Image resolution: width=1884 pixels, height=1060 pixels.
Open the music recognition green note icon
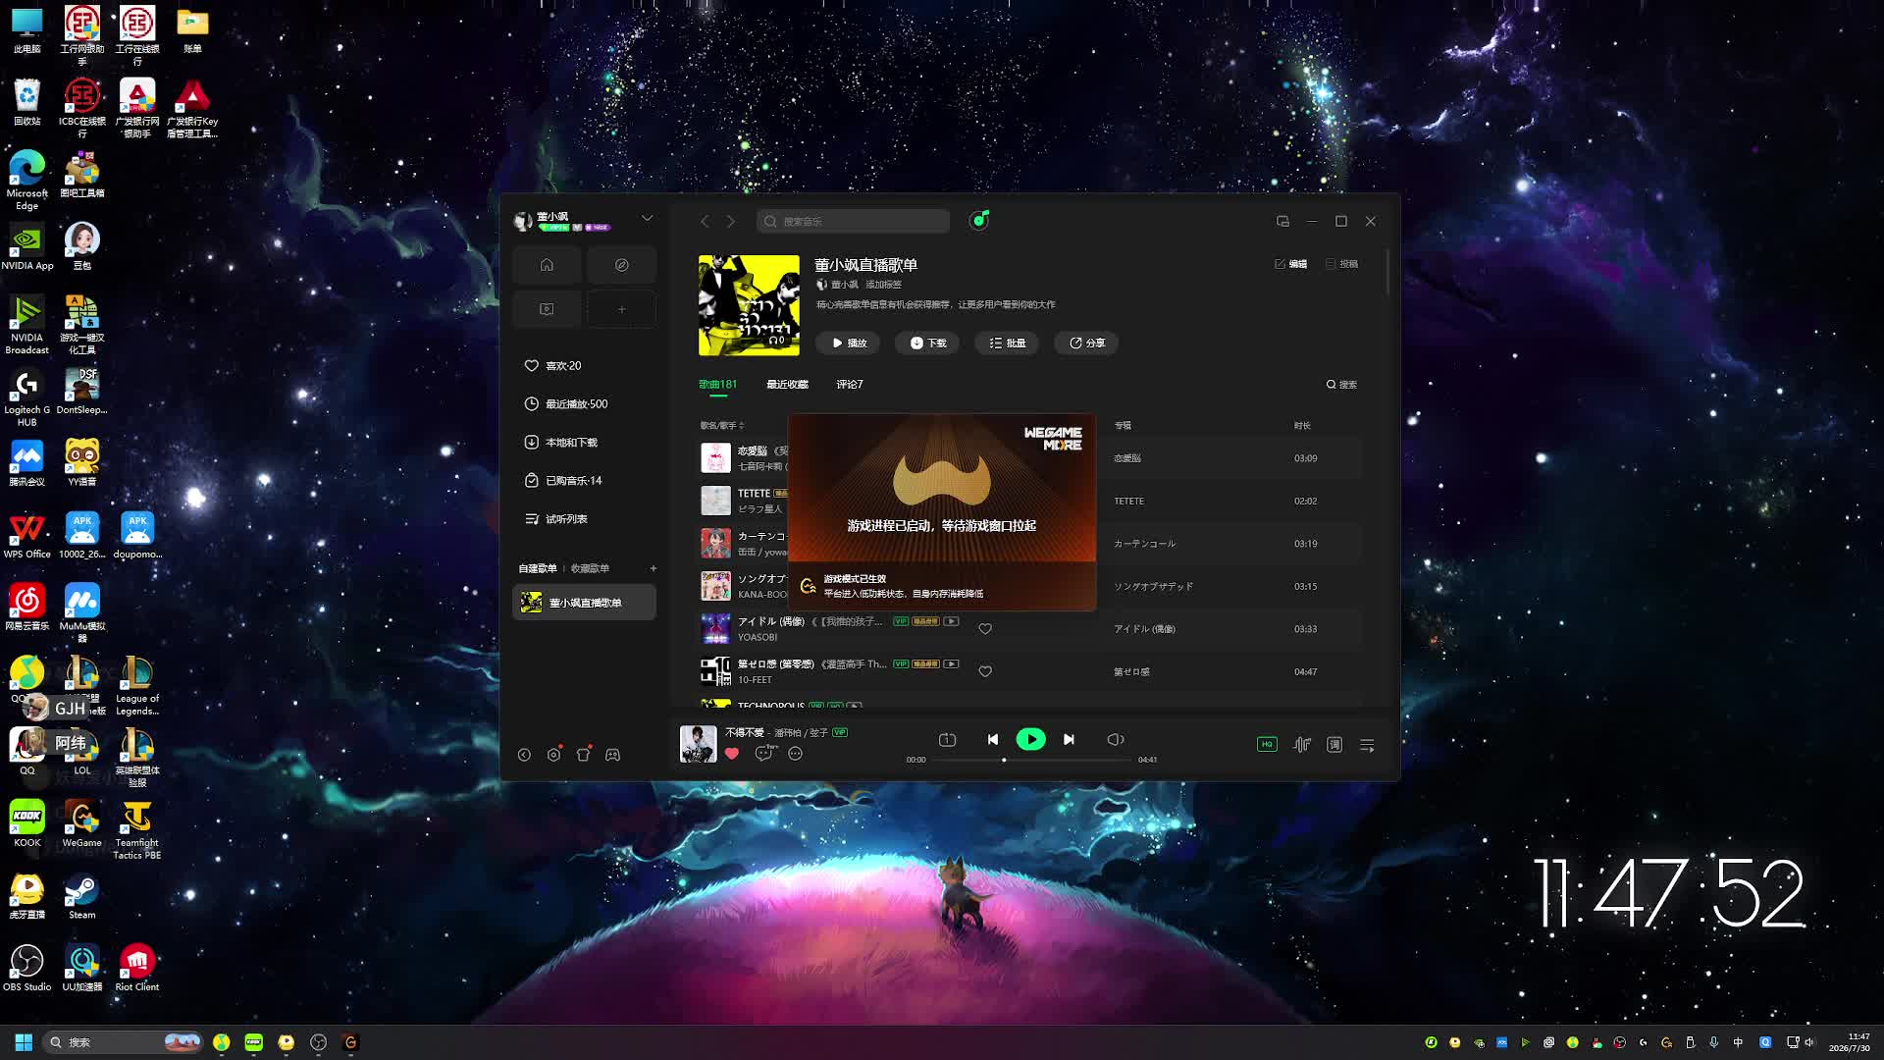click(978, 220)
